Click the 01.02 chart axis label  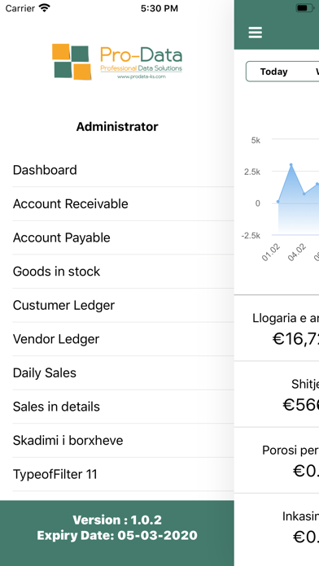click(x=271, y=252)
